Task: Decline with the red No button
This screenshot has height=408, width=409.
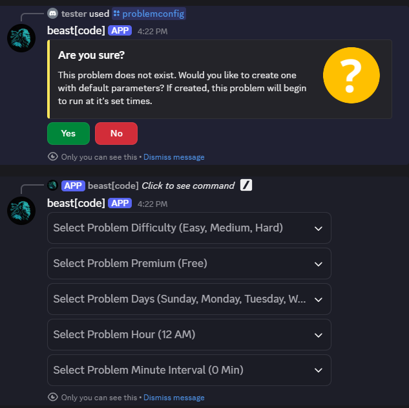Action: pyautogui.click(x=116, y=133)
